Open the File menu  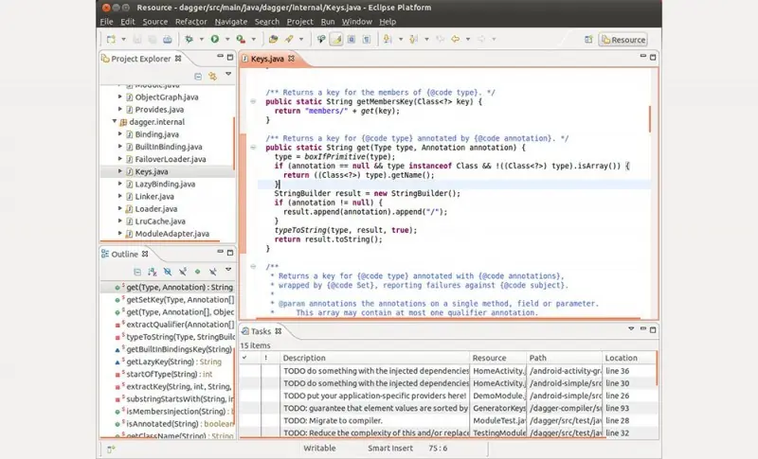(x=106, y=22)
